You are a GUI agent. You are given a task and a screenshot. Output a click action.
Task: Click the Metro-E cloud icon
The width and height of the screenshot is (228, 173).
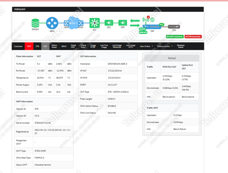[73, 23]
